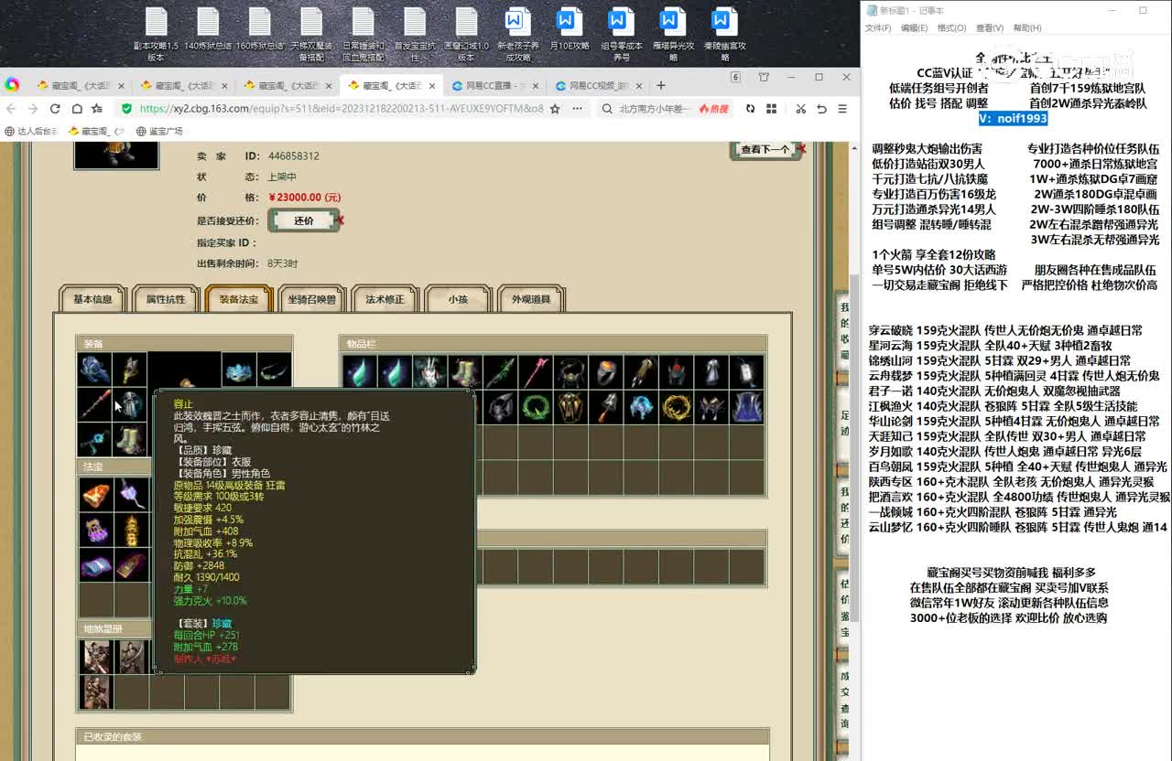The image size is (1172, 761).
Task: Open a new browser tab
Action: click(x=661, y=85)
